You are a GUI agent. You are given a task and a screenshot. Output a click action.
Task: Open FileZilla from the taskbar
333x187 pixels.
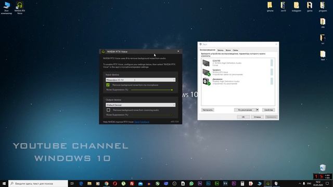point(132,183)
